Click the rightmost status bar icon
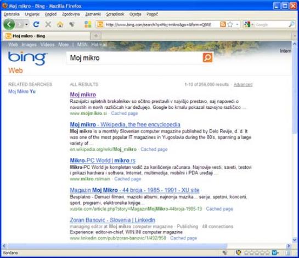The height and width of the screenshot is (258, 299). tap(288, 253)
